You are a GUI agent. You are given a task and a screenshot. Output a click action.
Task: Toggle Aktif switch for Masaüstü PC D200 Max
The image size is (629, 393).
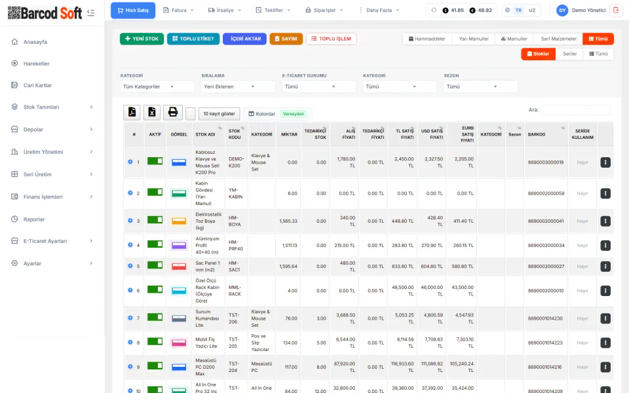(155, 365)
